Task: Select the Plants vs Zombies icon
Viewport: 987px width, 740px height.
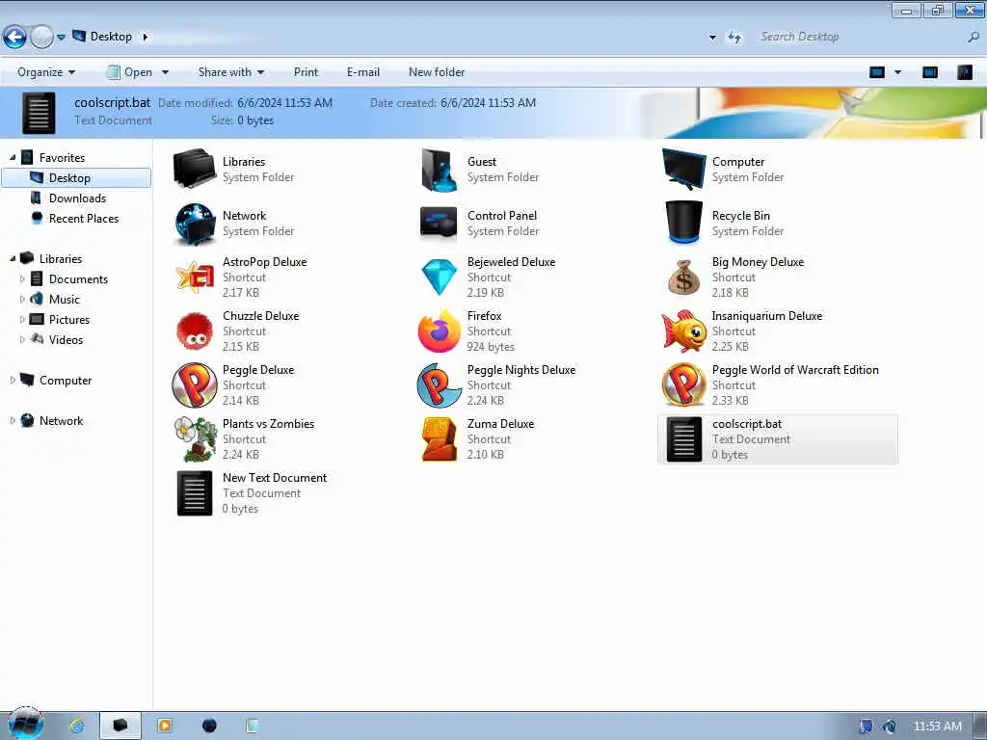Action: tap(195, 439)
